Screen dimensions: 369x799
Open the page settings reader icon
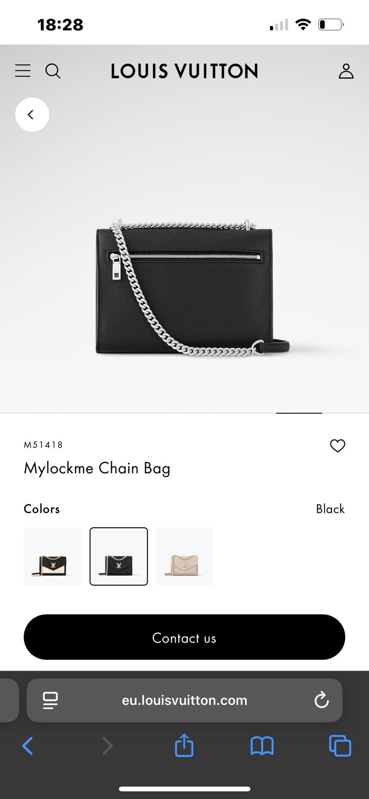[50, 700]
